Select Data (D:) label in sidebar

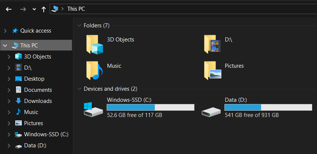(x=35, y=145)
